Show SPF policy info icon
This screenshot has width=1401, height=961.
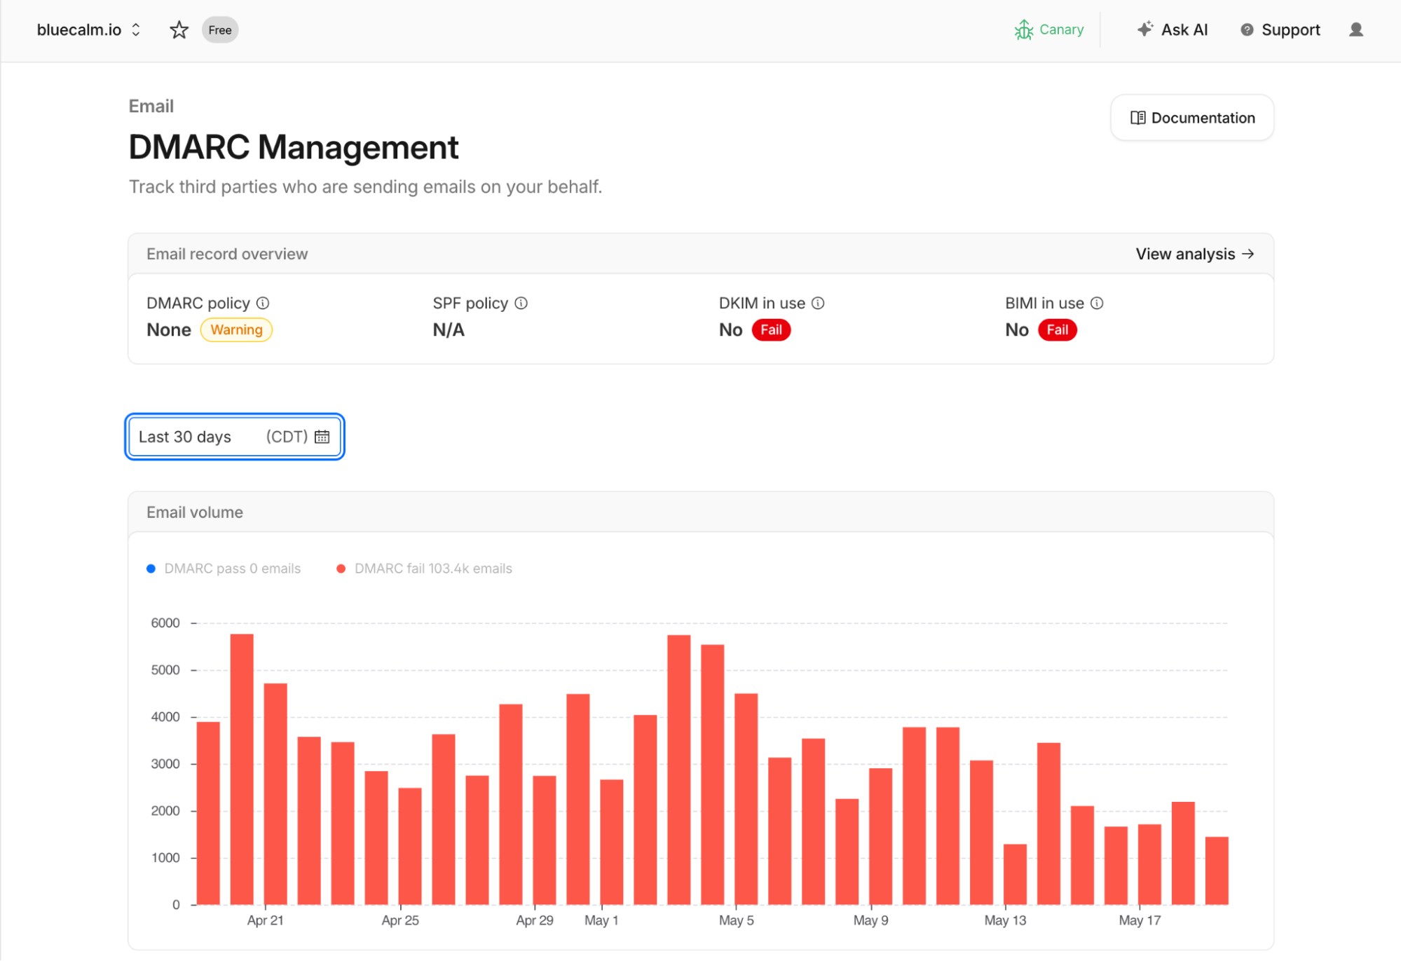(x=521, y=303)
